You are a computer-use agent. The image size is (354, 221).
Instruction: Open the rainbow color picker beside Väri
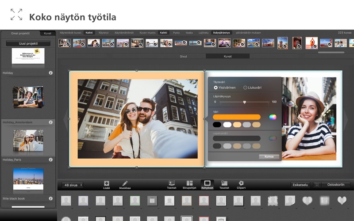point(273,117)
